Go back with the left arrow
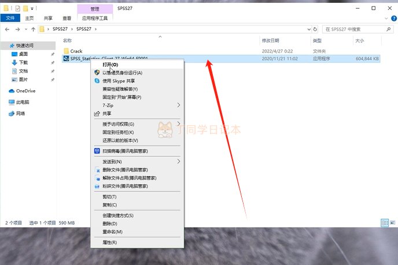 (x=7, y=29)
